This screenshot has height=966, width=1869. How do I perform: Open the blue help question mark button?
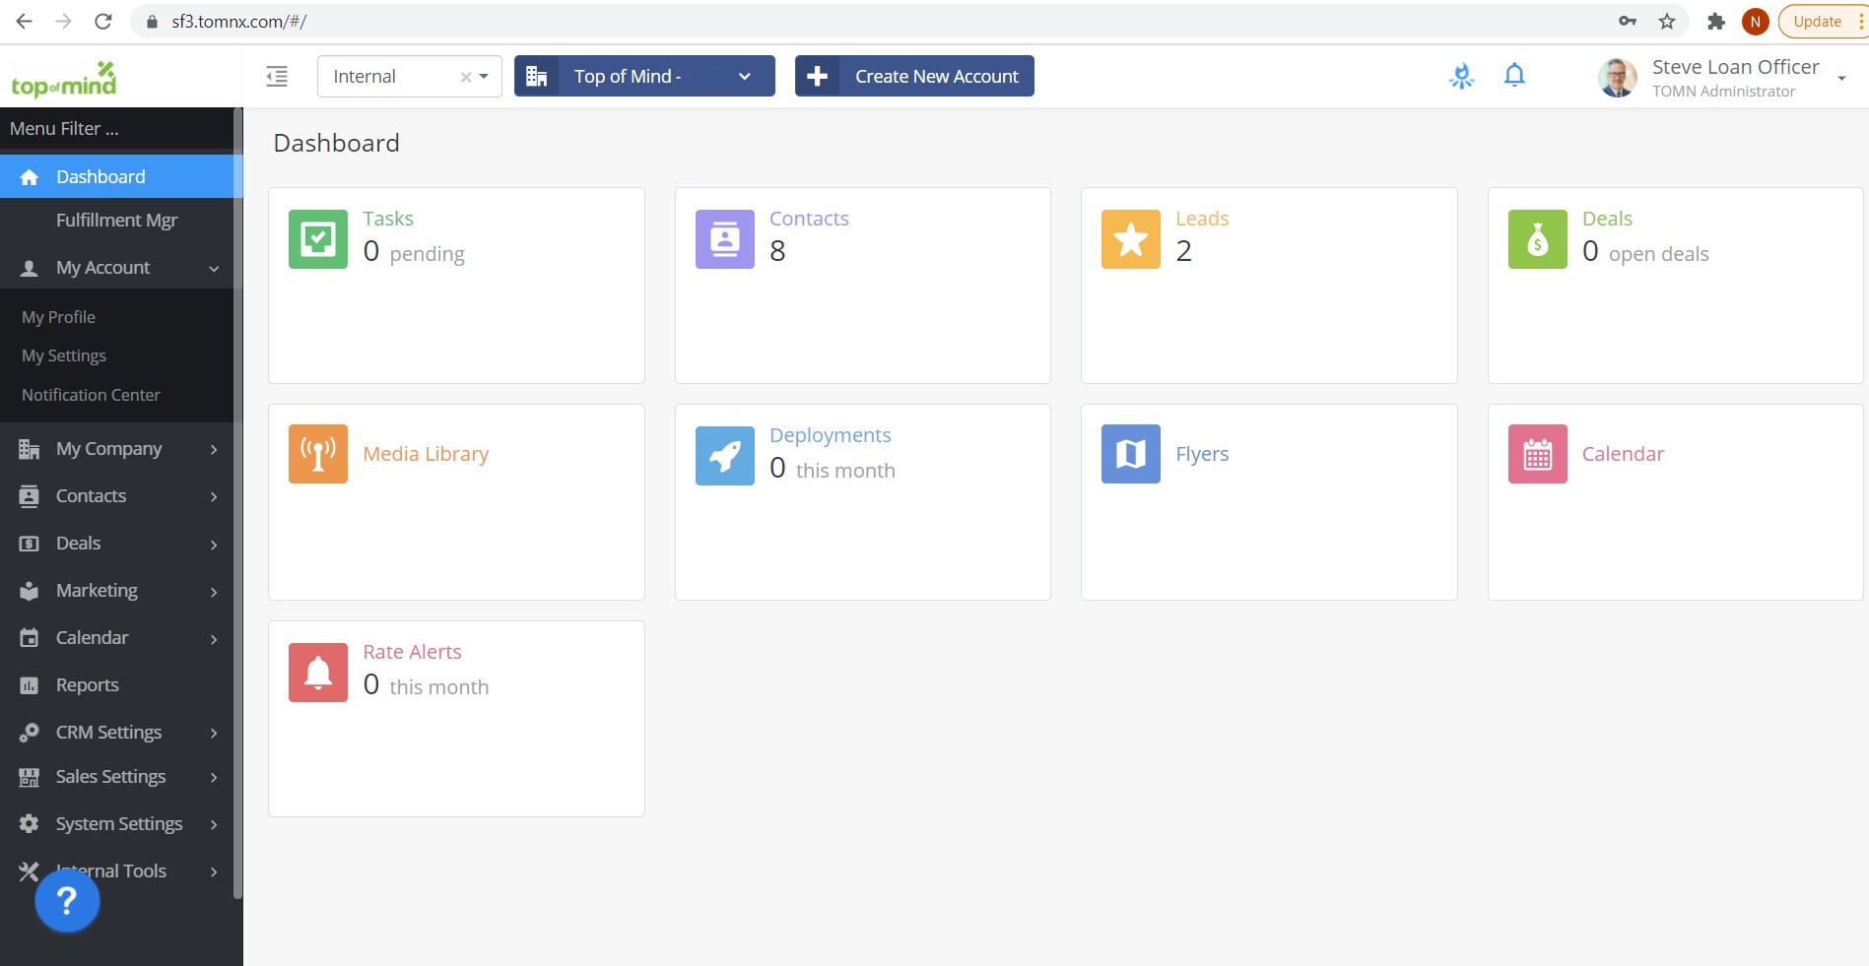[x=67, y=900]
